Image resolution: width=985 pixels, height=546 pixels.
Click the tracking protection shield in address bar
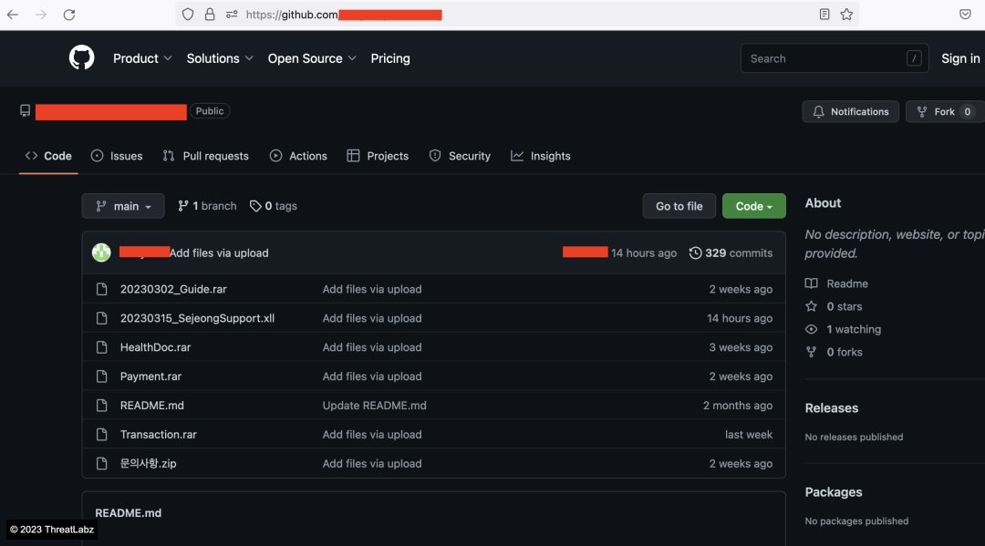(187, 15)
